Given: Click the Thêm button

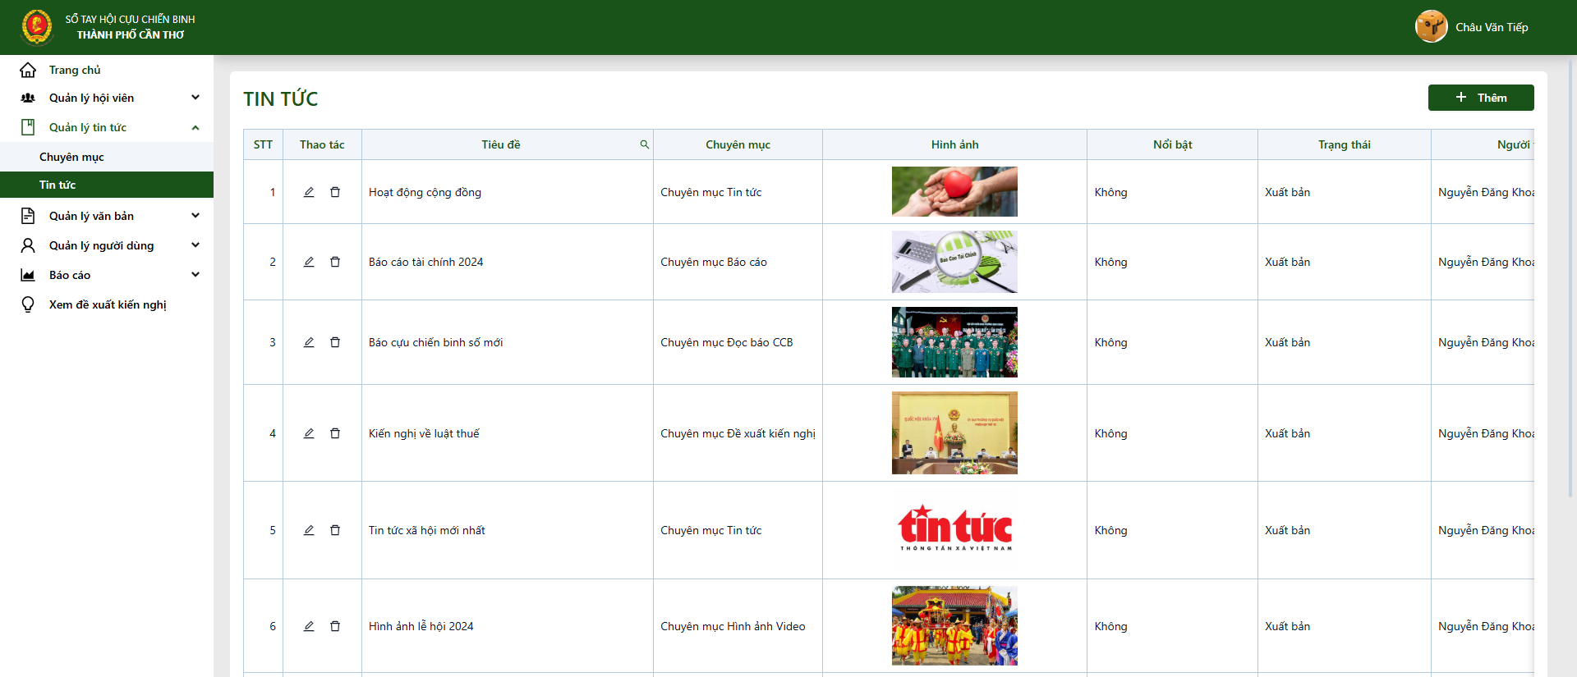Looking at the screenshot, I should pyautogui.click(x=1481, y=98).
